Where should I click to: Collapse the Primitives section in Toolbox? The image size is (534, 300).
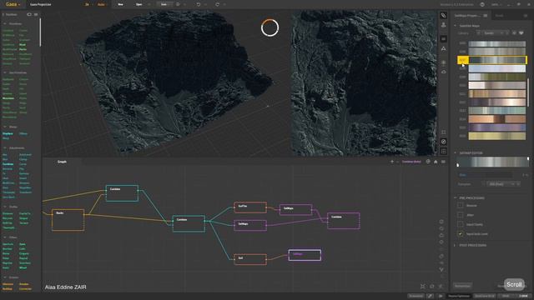(x=5, y=24)
